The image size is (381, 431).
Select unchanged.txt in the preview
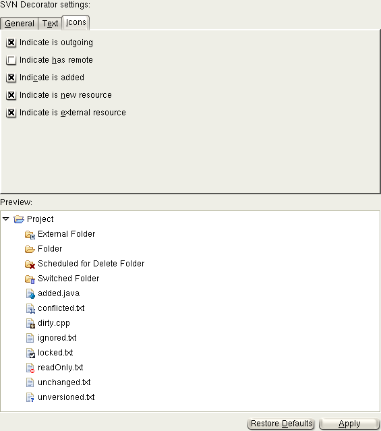pyautogui.click(x=64, y=382)
